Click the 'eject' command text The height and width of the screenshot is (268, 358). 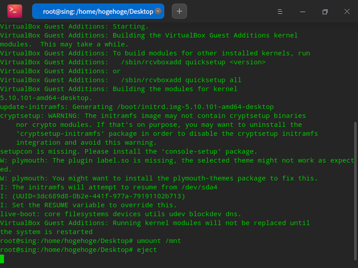pos(147,250)
